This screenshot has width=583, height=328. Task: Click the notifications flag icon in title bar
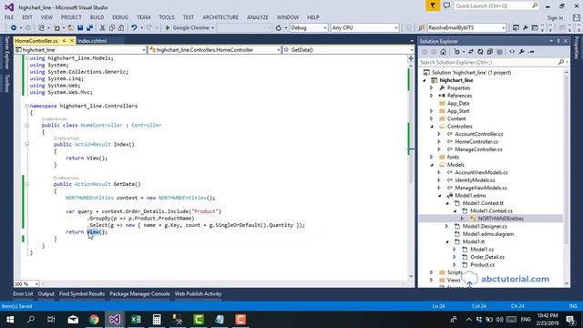(433, 5)
